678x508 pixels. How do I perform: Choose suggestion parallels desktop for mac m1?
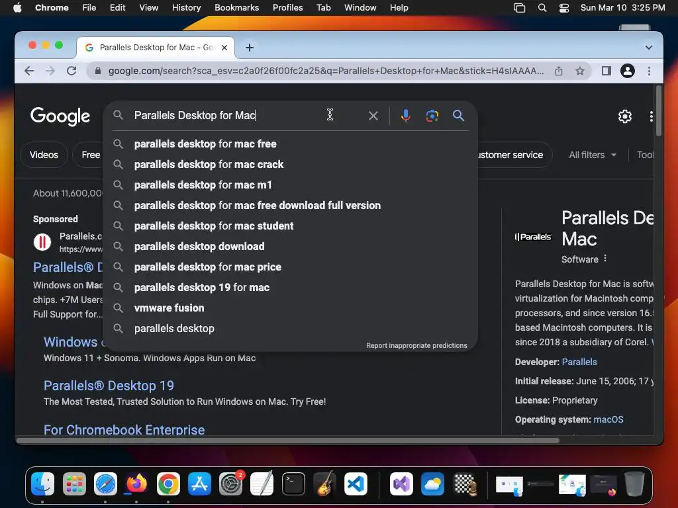[x=290, y=185]
